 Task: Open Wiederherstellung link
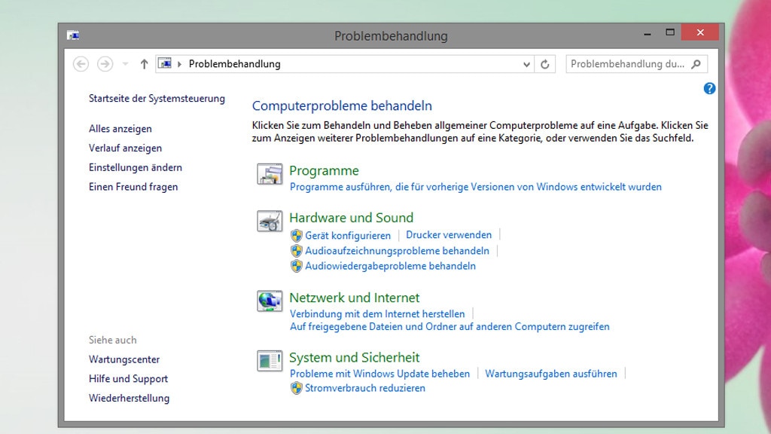pos(129,398)
